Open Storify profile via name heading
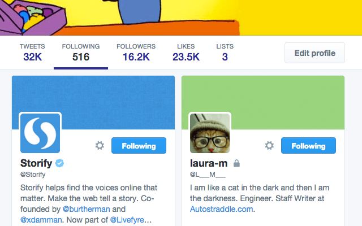 (36, 163)
